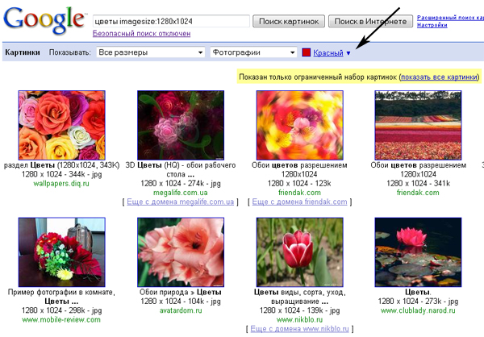
Task: Open the Расширенный поиск картинок link
Action: (450, 18)
